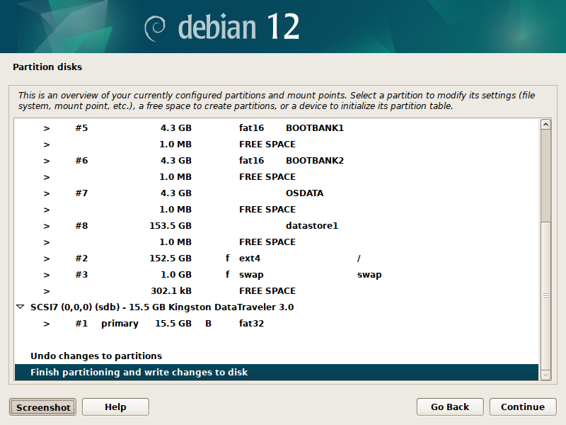Click the f format flag on the ext4 row
The height and width of the screenshot is (425, 566).
227,258
